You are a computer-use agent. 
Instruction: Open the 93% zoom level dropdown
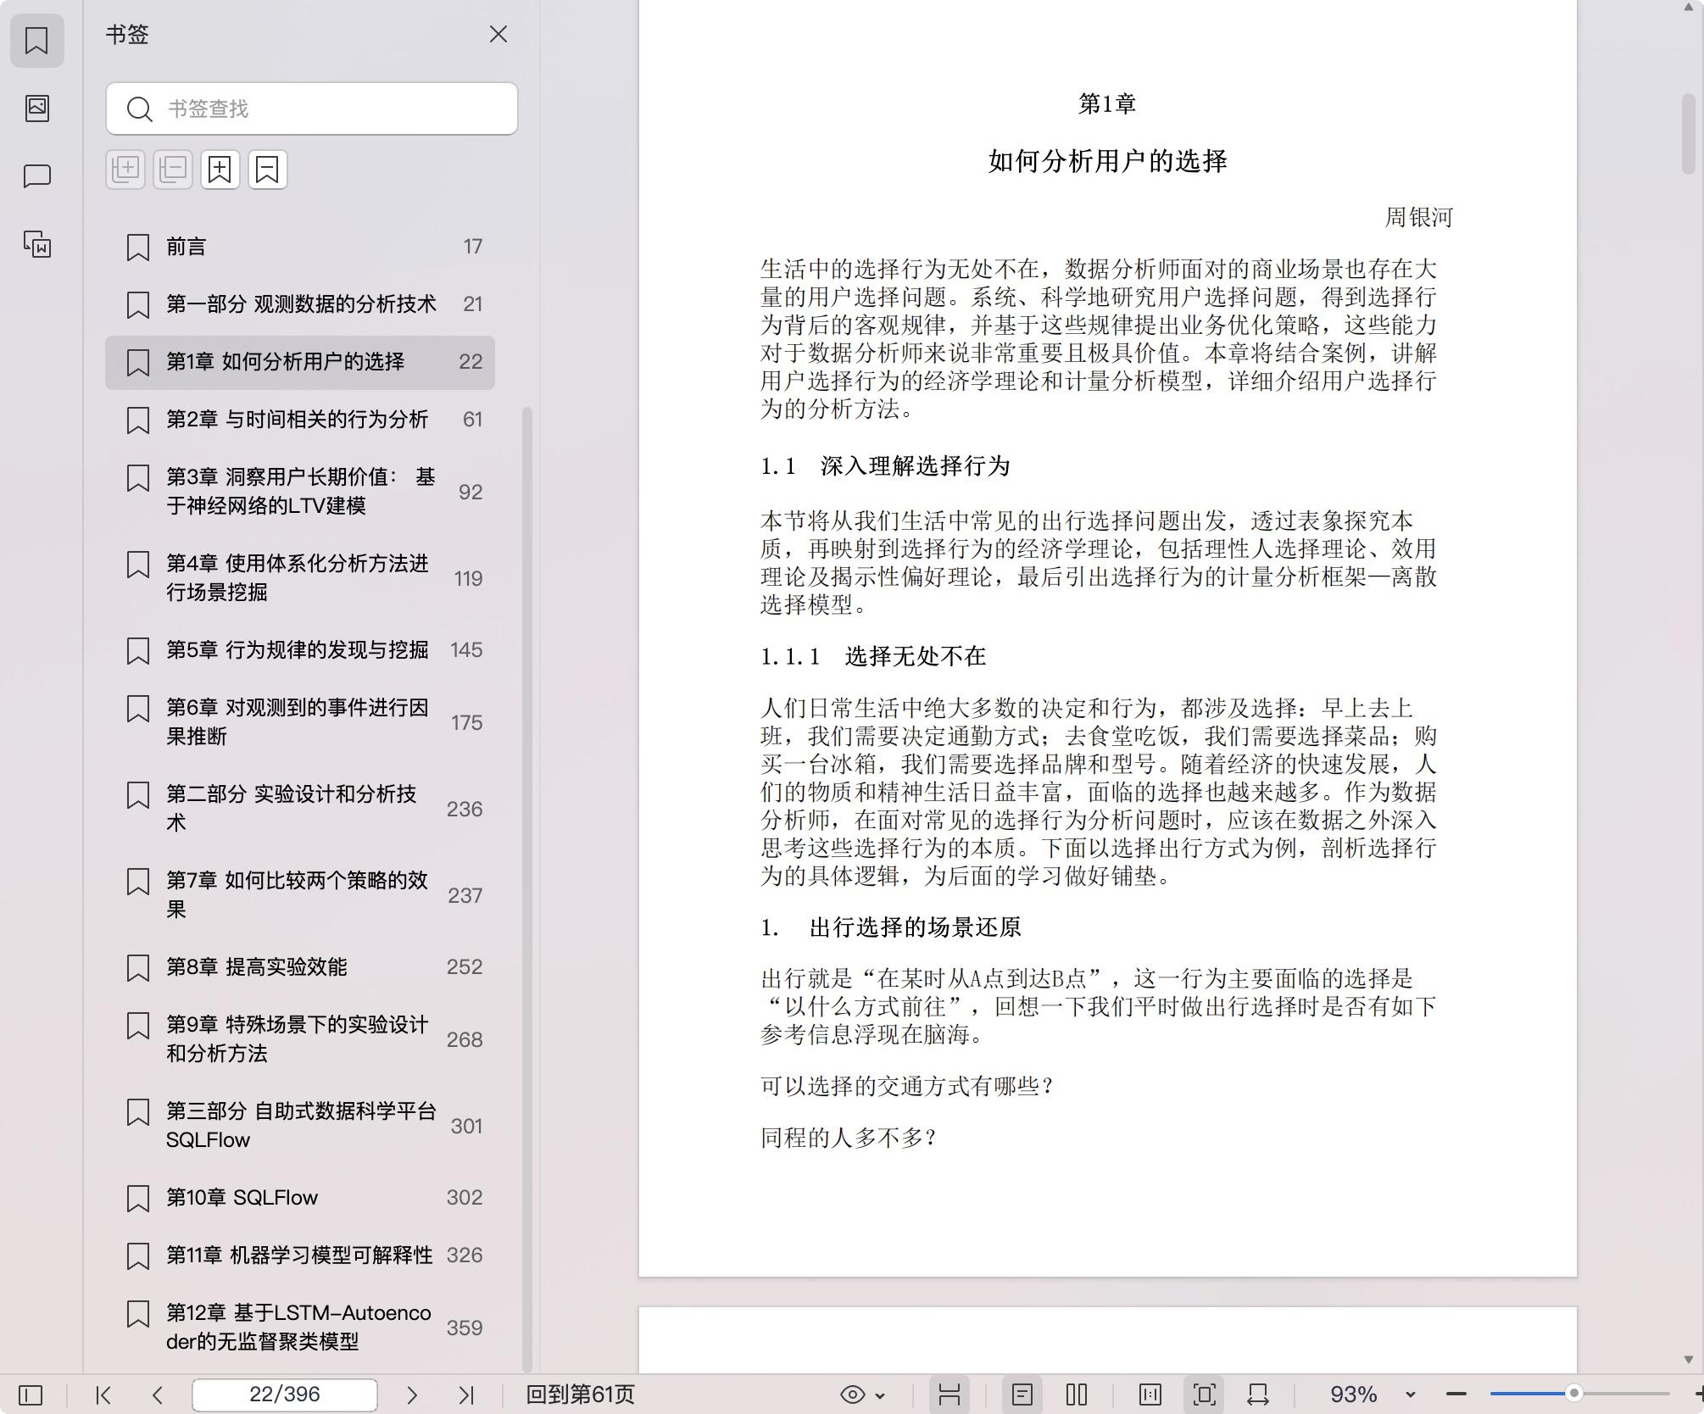[1411, 1395]
